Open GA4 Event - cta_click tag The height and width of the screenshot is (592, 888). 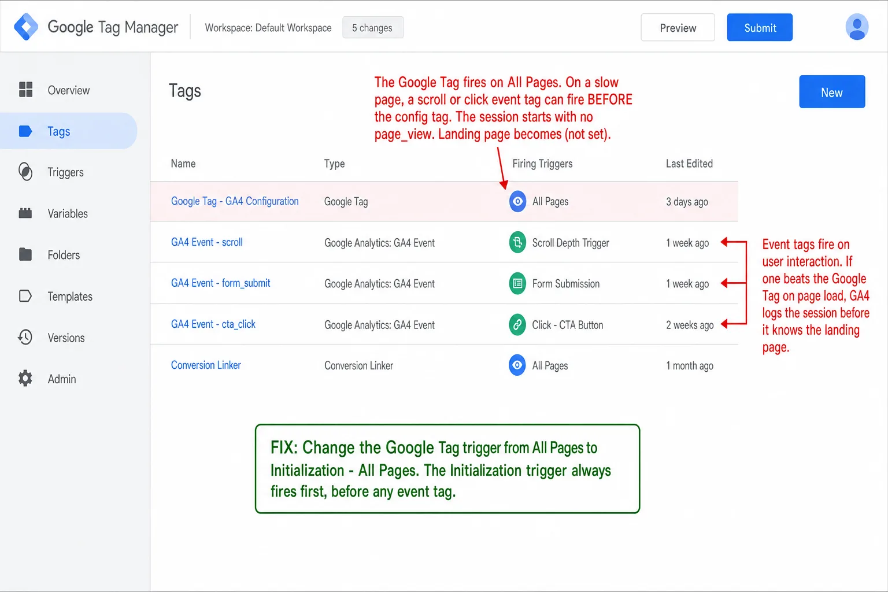point(213,324)
